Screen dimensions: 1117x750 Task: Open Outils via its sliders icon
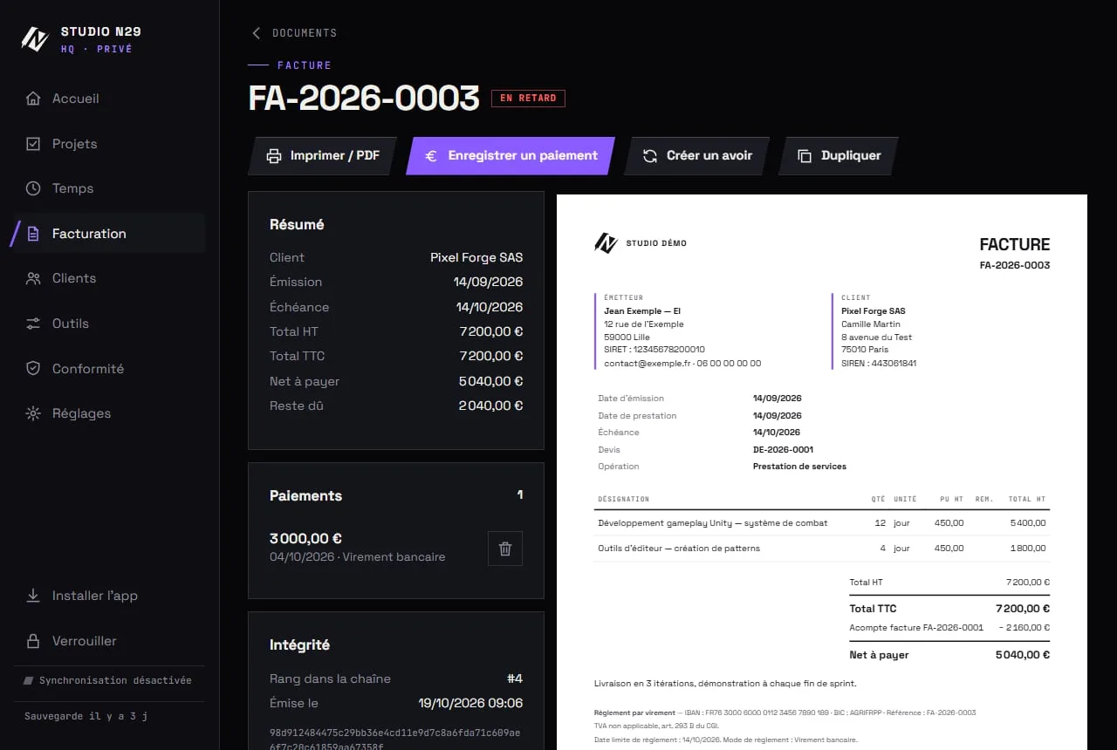[33, 324]
